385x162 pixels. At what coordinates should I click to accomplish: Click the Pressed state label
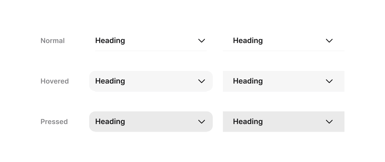click(x=54, y=122)
